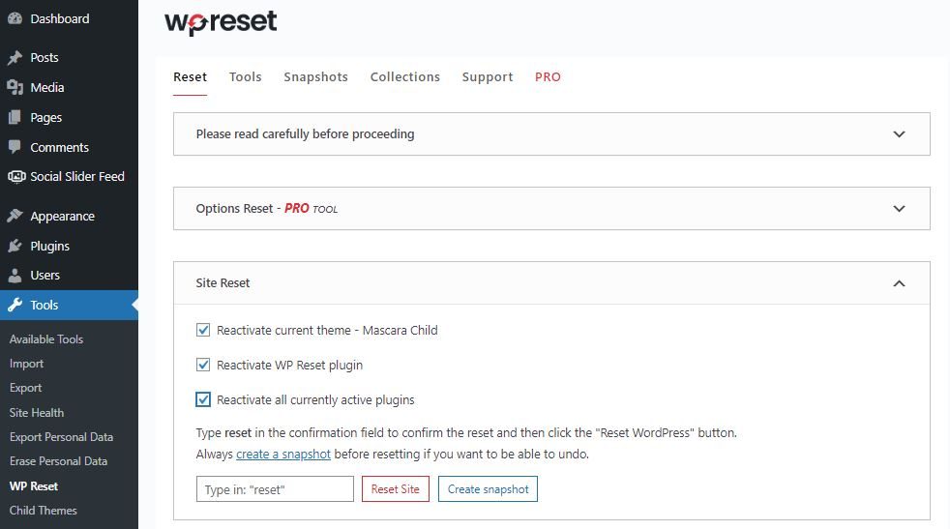This screenshot has width=950, height=529.
Task: Click the Dashboard gauge icon
Action: coord(15,19)
